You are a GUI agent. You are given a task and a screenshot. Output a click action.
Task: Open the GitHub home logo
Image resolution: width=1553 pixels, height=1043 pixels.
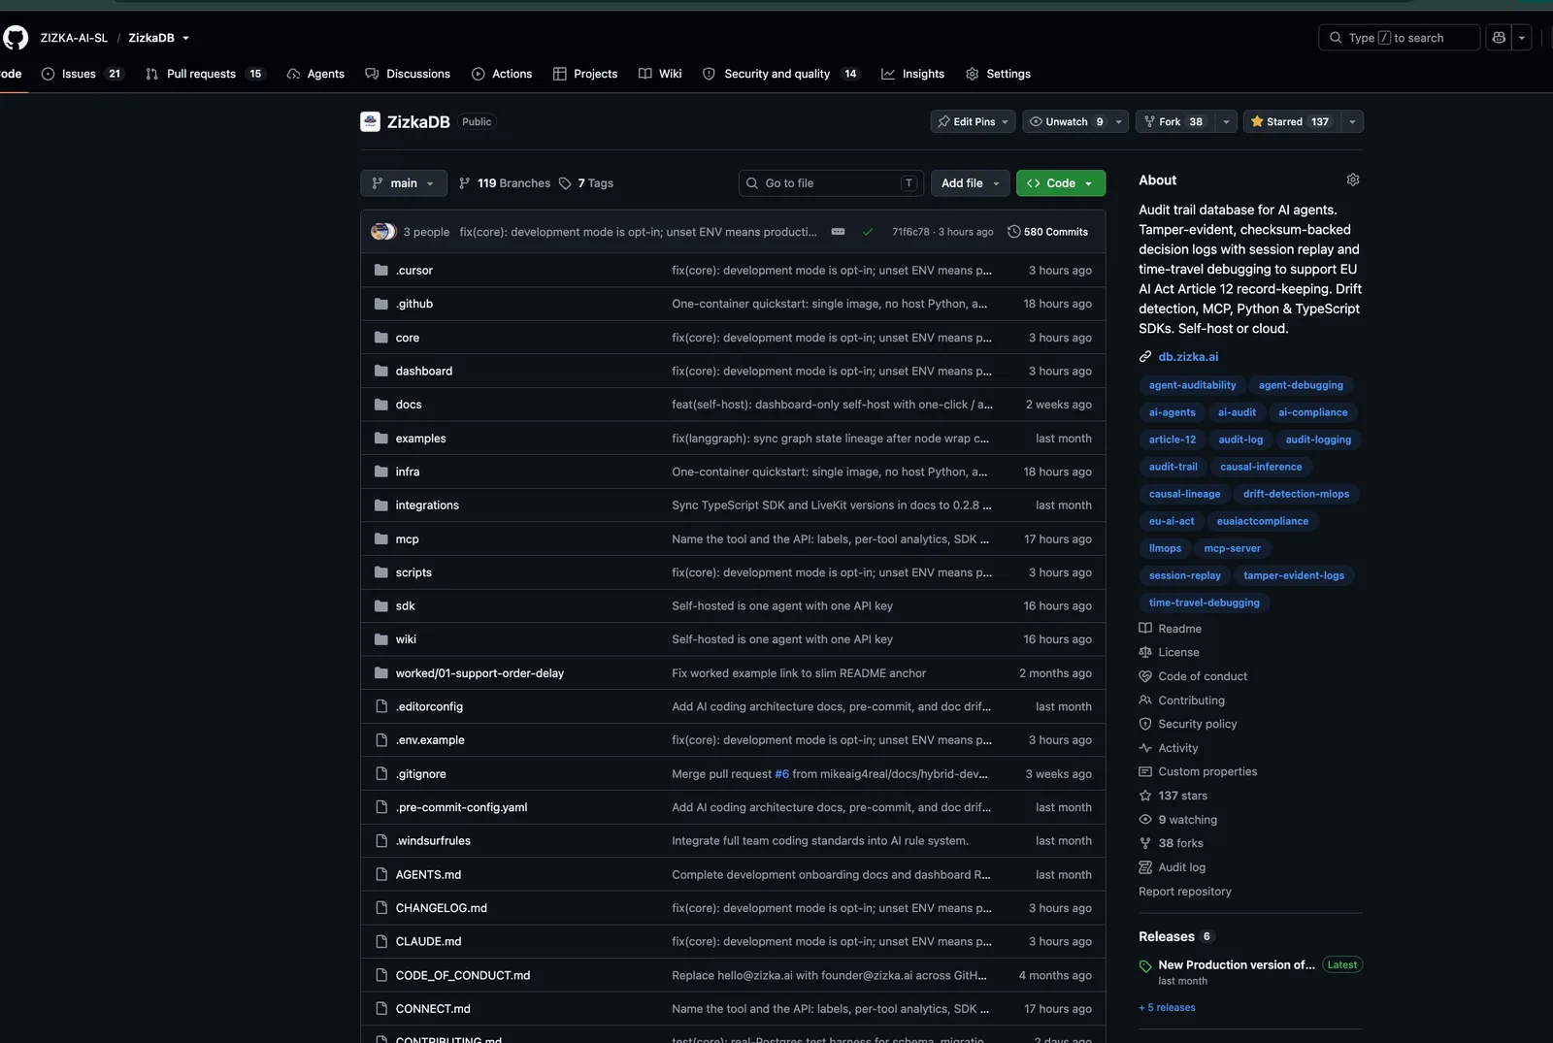(x=16, y=38)
